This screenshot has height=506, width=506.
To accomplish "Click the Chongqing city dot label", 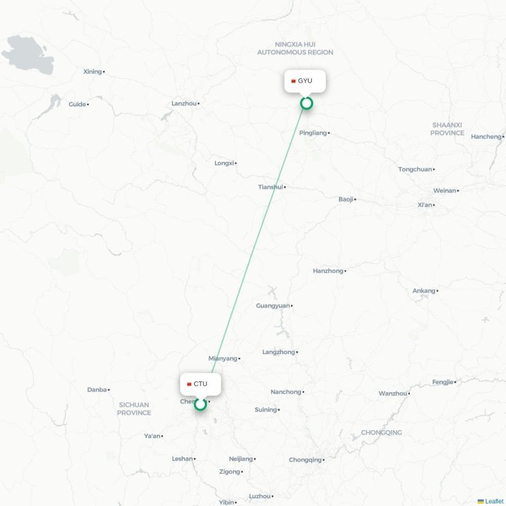I will coord(305,460).
